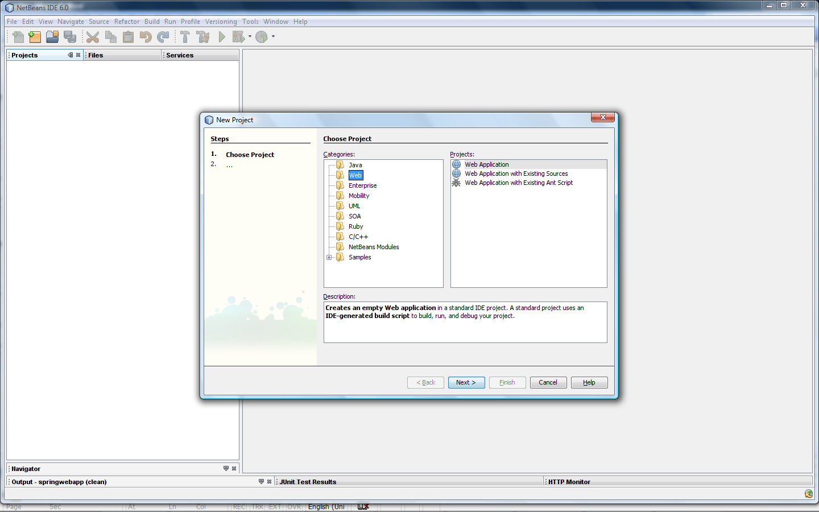Click the Save All toolbar icon
The image size is (819, 512).
click(70, 37)
